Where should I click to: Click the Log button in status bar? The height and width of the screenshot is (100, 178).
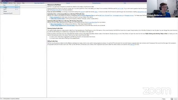click(x=172, y=99)
